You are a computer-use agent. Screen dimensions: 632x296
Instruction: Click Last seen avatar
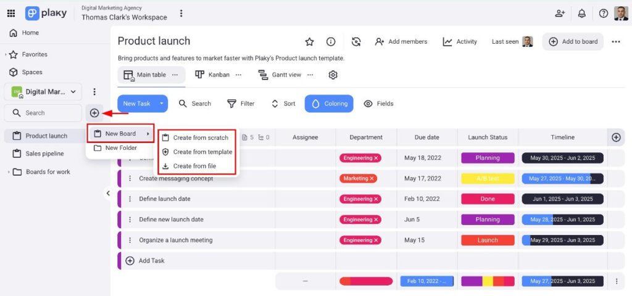pos(528,41)
